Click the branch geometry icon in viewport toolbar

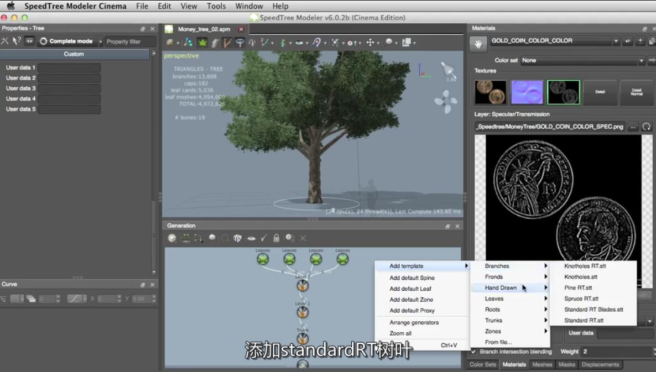[227, 42]
